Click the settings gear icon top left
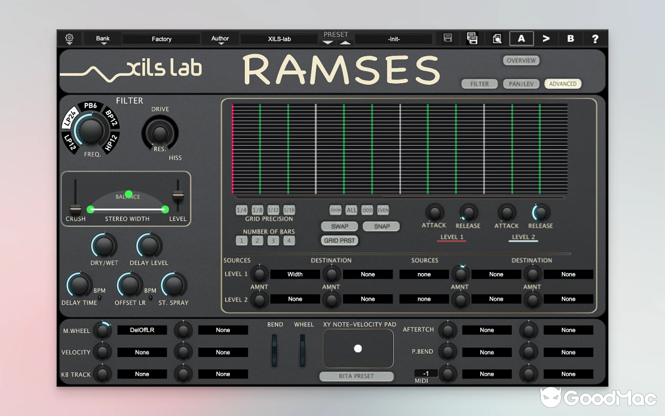This screenshot has height=416, width=665. tap(70, 38)
